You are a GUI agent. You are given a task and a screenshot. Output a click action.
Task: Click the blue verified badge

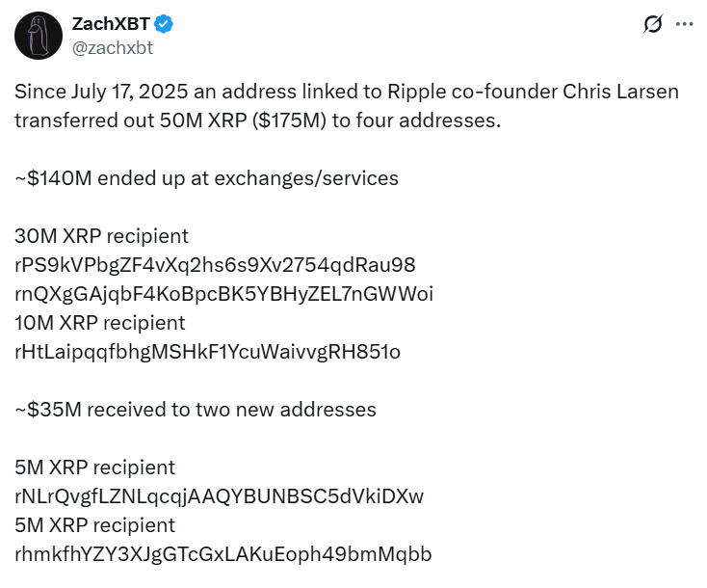tap(163, 24)
